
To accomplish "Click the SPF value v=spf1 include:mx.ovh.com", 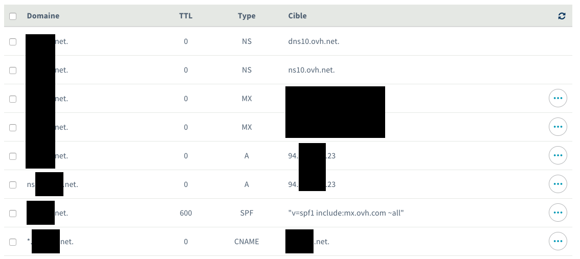I will 346,213.
